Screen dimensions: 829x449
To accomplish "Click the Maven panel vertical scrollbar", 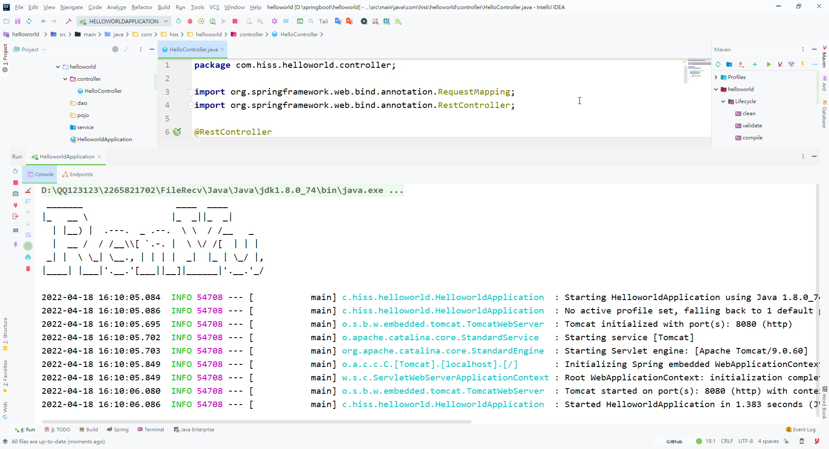I will (817, 89).
